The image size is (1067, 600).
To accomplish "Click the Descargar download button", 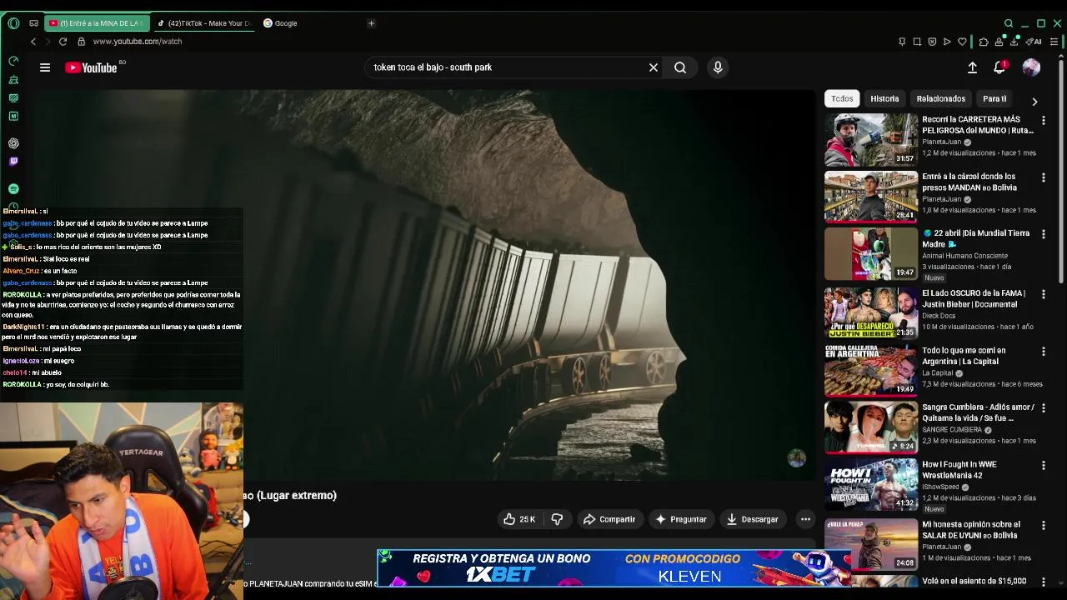I will click(752, 519).
